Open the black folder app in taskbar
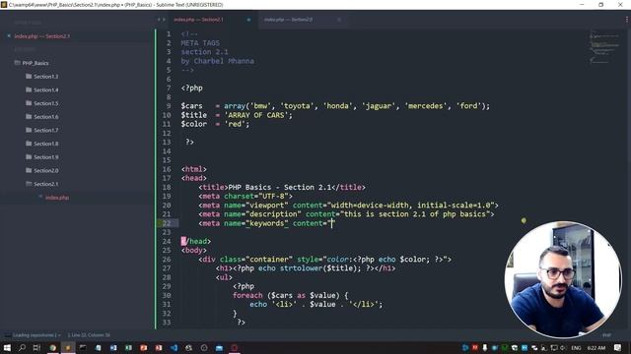Image resolution: width=631 pixels, height=354 pixels. coord(83,347)
